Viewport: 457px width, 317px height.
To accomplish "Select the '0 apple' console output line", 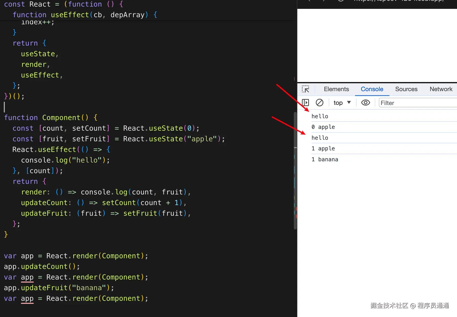I will (323, 127).
